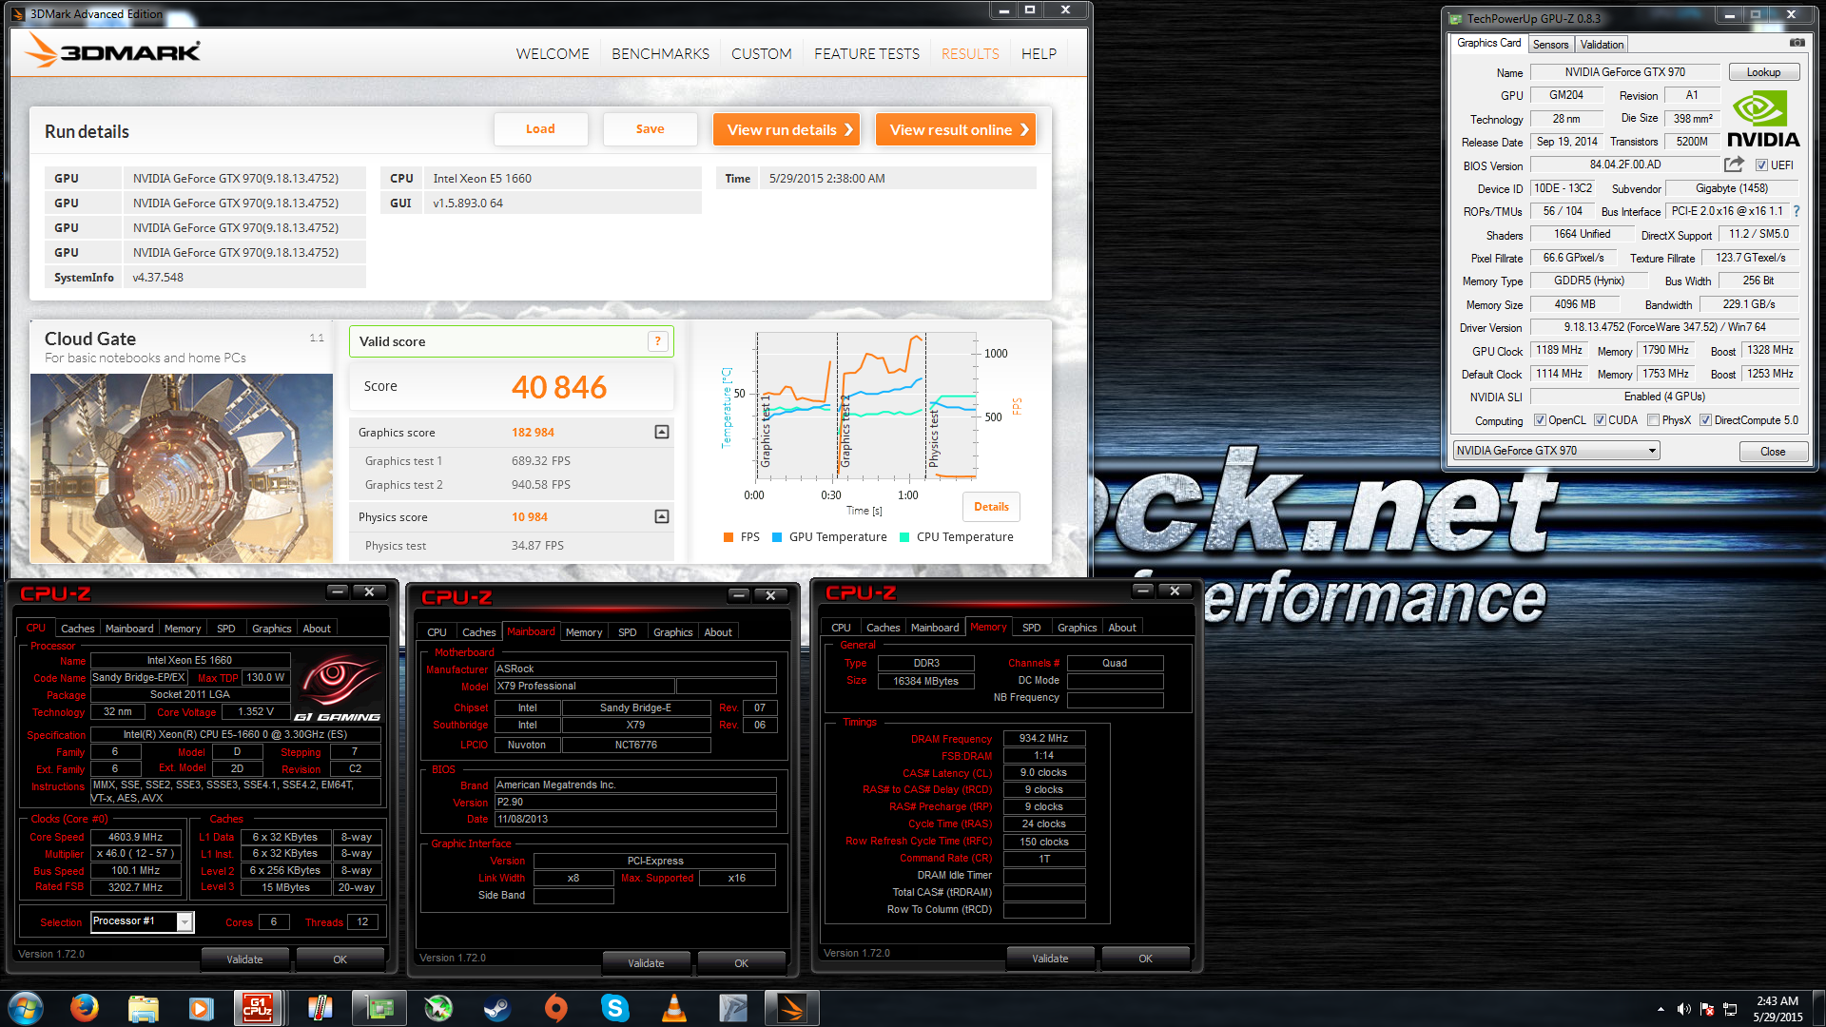The height and width of the screenshot is (1027, 1826).
Task: Click View result online button
Action: click(956, 129)
